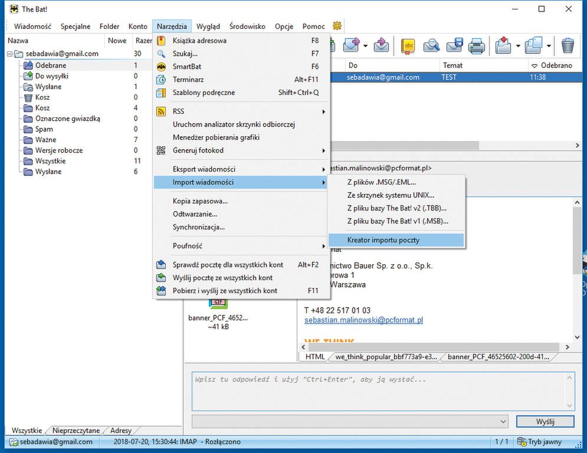Click the Do wysyłki outbox folder icon
Image resolution: width=587 pixels, height=453 pixels.
point(28,76)
